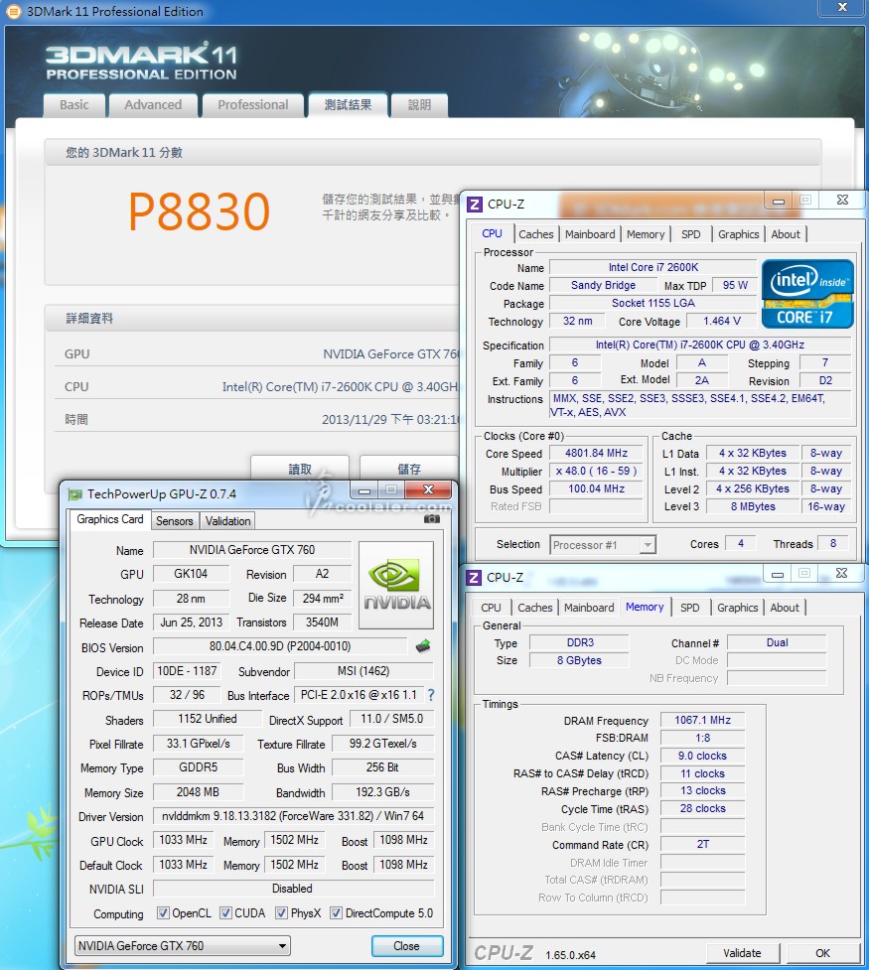Close the lower CPU-Z Memory window
869x970 pixels.
pos(841,573)
